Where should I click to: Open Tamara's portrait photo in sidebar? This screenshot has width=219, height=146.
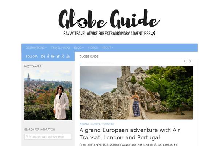pyautogui.click(x=48, y=95)
